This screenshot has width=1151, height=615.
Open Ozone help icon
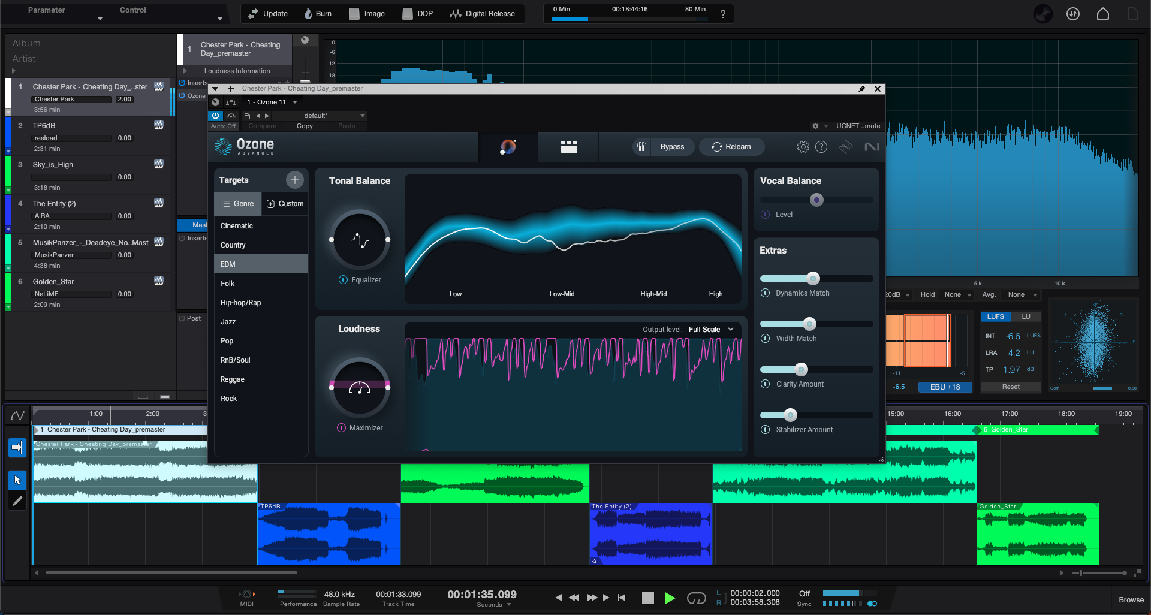coord(821,147)
